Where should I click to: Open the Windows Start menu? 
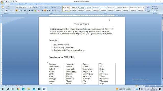tap(3, 89)
